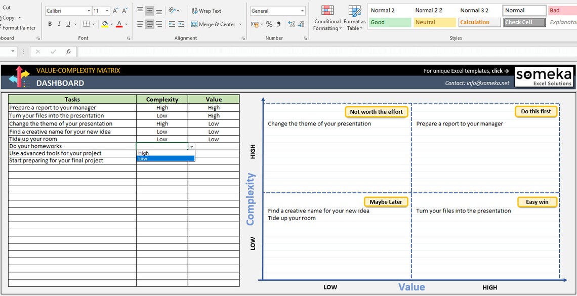
Task: Select Low from the open validation list
Action: [x=152, y=158]
